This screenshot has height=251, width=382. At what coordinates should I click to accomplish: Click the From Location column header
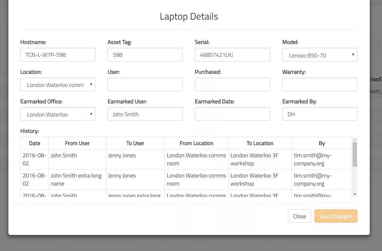coord(196,143)
